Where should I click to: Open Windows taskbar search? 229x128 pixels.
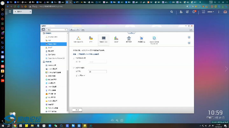click(9, 126)
